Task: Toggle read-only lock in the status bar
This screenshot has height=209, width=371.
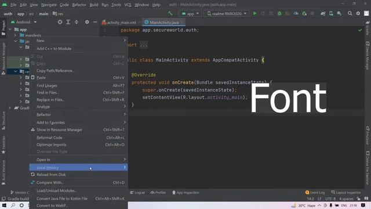Action: click(359, 199)
